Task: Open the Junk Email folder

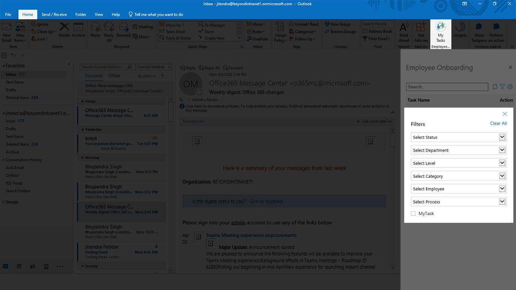Action: (x=15, y=168)
